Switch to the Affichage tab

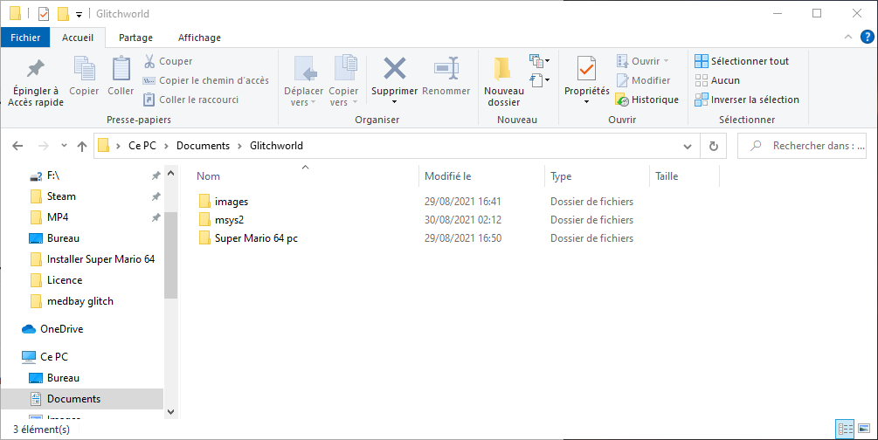[199, 38]
